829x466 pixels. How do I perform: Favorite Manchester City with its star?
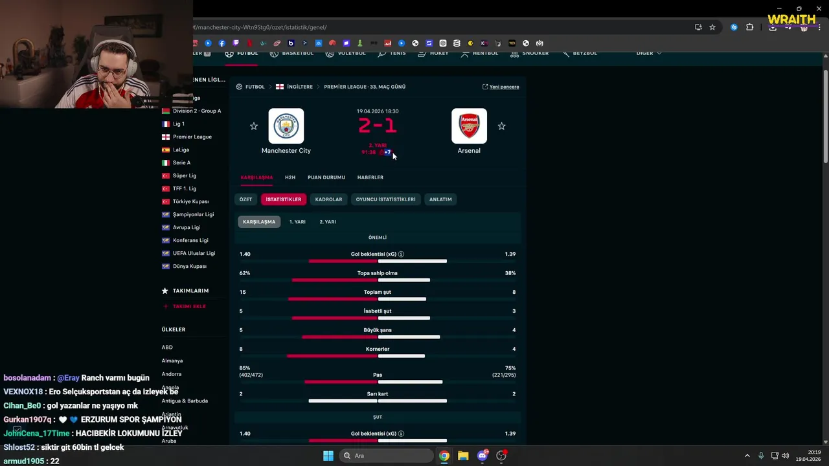click(254, 126)
